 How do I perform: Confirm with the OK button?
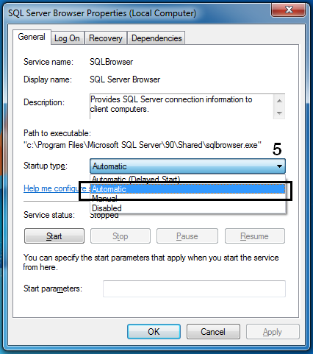pyautogui.click(x=154, y=332)
